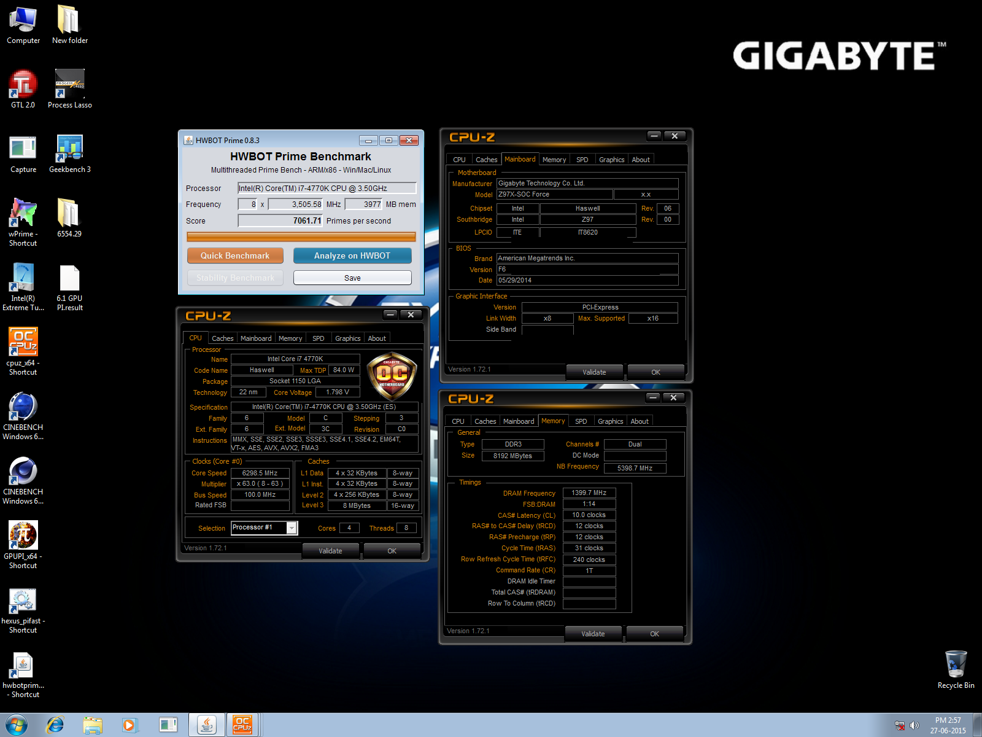
Task: Switch to Caches tab in CPU-Z CPU window
Action: click(222, 338)
